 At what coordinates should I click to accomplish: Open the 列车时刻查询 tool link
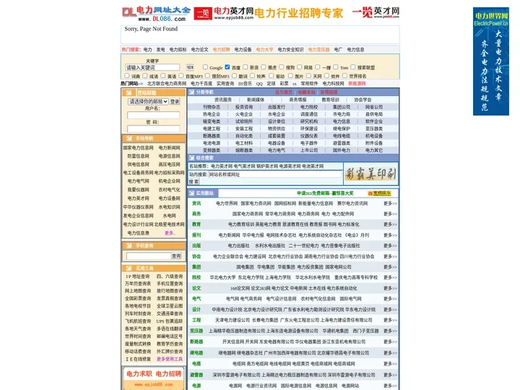point(138,313)
